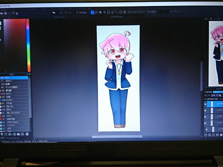This screenshot has height=167, width=223.
Task: Click the pencil-icon button beside リセット
Action: 82,13
